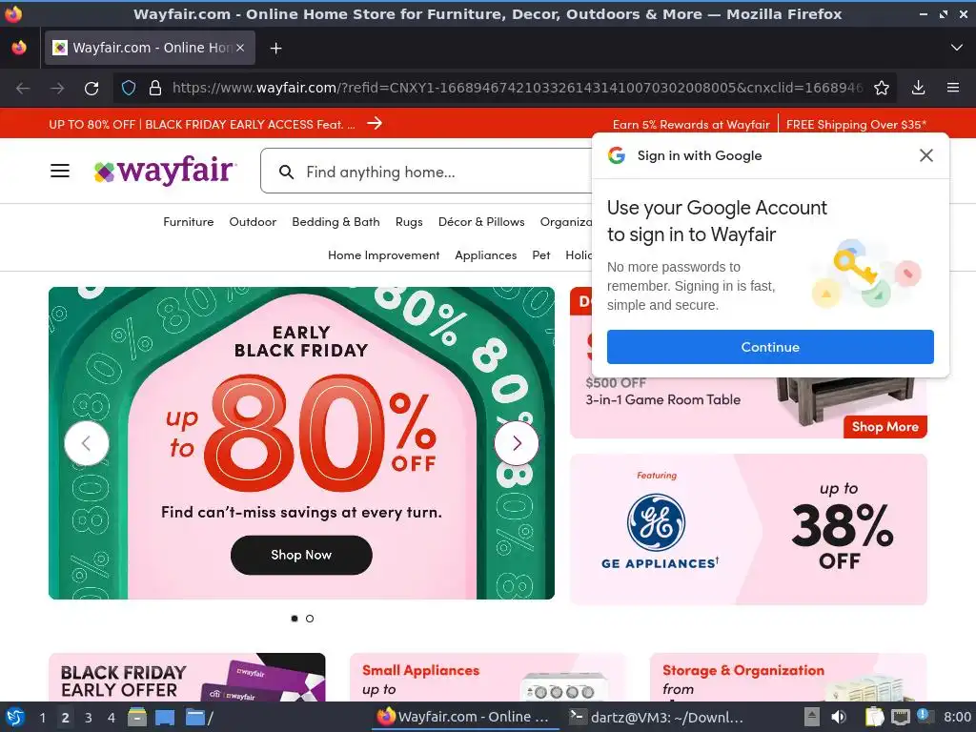The image size is (976, 732).
Task: Click the Firefox forward arrow
Action: pyautogui.click(x=57, y=88)
